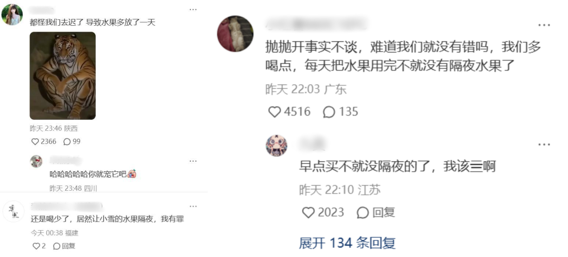This screenshot has height=257, width=568.
Task: Open the 135 replies comment bubble
Action: (329, 111)
